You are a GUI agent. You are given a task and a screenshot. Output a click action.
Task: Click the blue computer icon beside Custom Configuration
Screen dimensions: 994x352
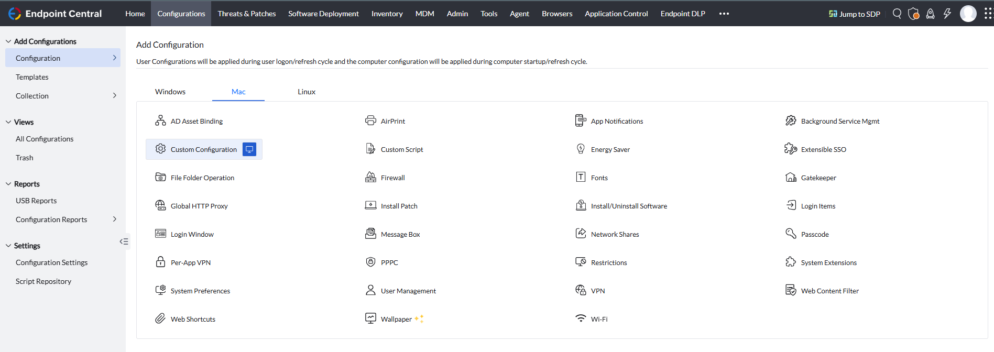point(249,149)
